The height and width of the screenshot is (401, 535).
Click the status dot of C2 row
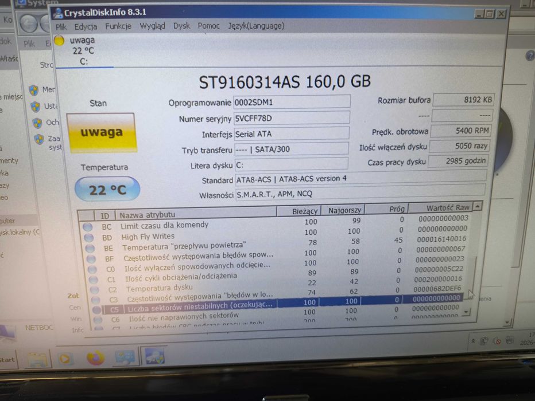95,290
